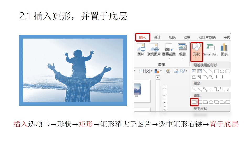The width and height of the screenshot is (252, 141).
Task: Choose the horizontal text box shape icon
Action: tap(194, 71)
